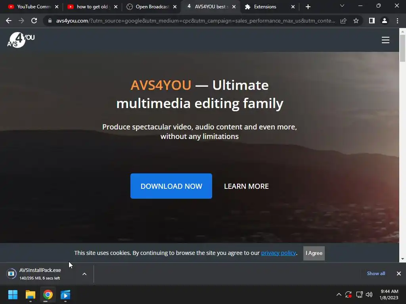Open File Explorer from taskbar
This screenshot has height=304, width=406.
[30, 294]
